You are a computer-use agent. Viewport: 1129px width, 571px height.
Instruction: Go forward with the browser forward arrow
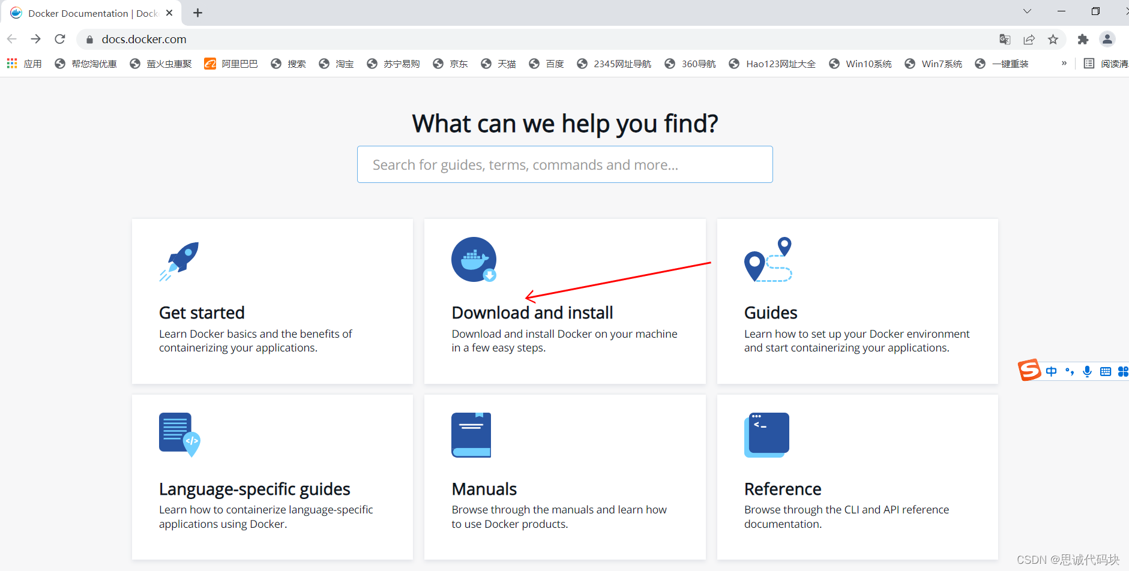coord(36,39)
